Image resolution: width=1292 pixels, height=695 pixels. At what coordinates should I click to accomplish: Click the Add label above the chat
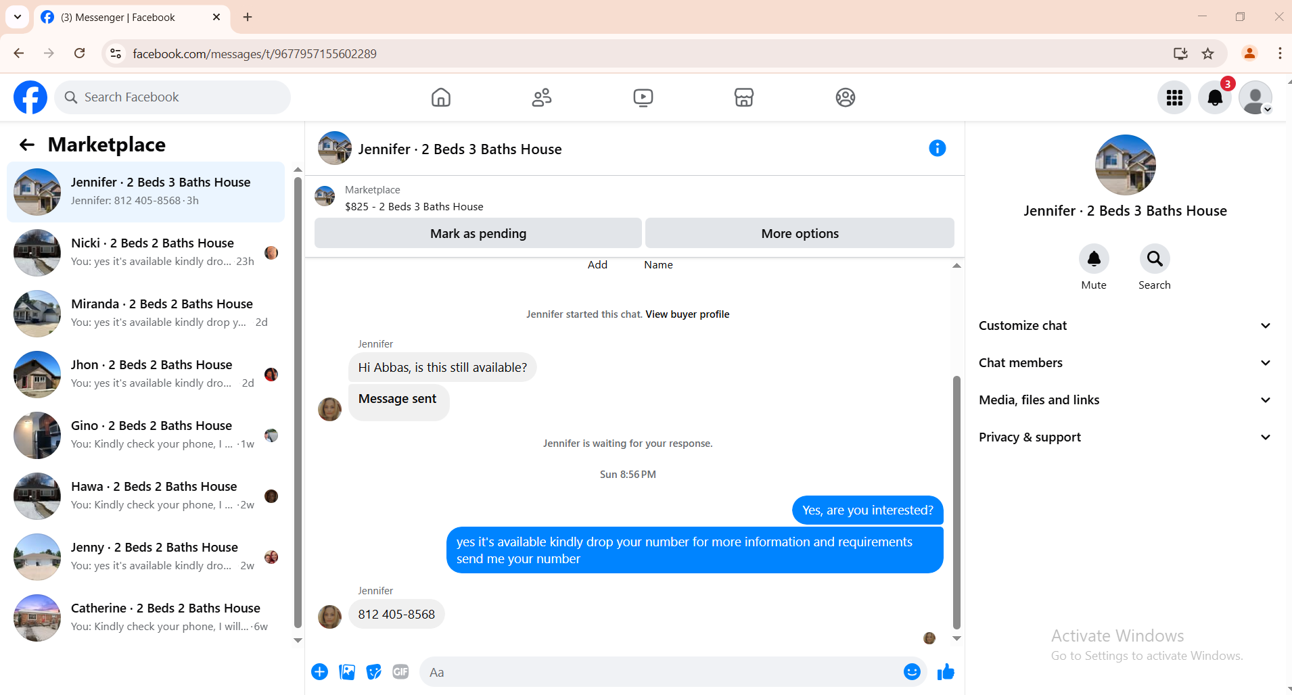tap(597, 265)
